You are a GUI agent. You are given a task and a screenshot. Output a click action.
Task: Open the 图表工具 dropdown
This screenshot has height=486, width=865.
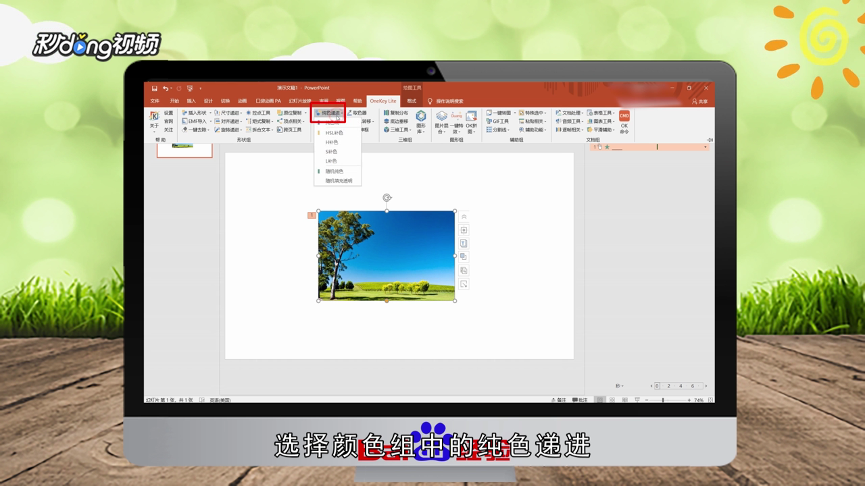[x=601, y=121]
